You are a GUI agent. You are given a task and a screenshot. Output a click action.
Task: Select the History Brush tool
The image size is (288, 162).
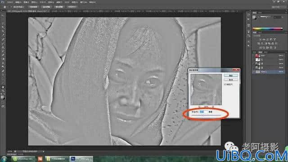pyautogui.click(x=3, y=51)
